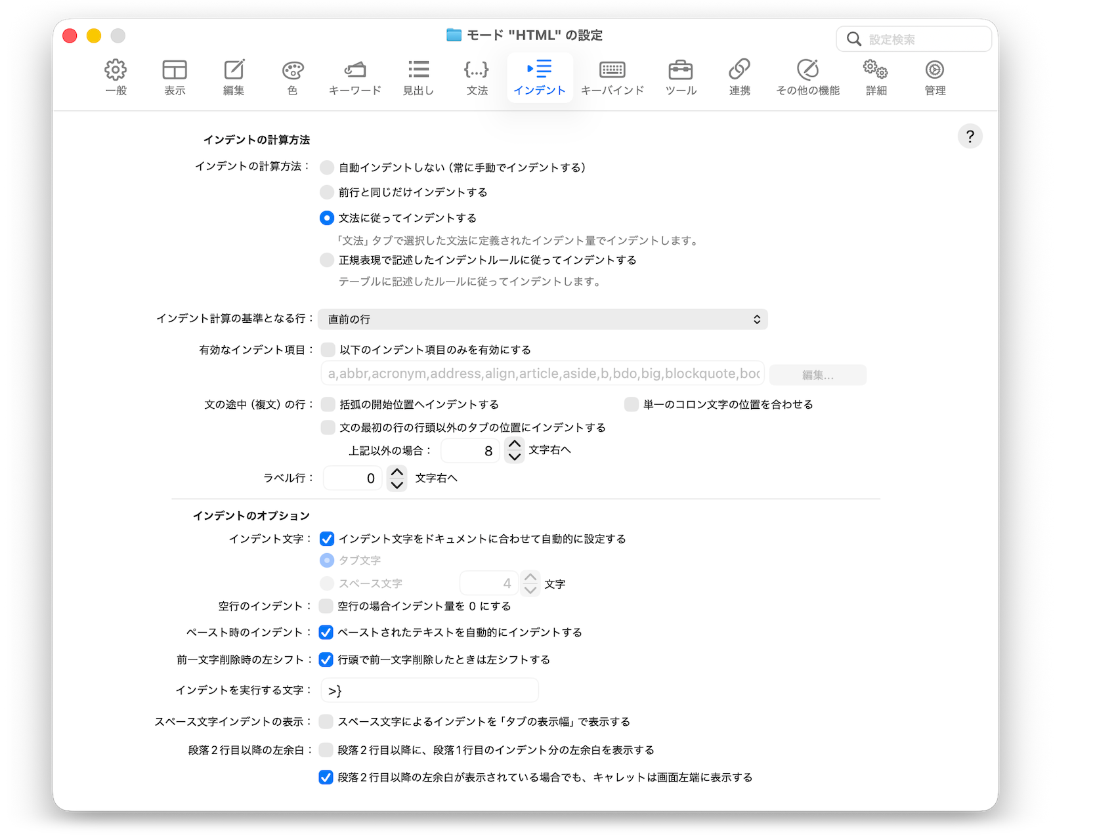
Task: Open the キーバインド keyboard pane
Action: 612,77
